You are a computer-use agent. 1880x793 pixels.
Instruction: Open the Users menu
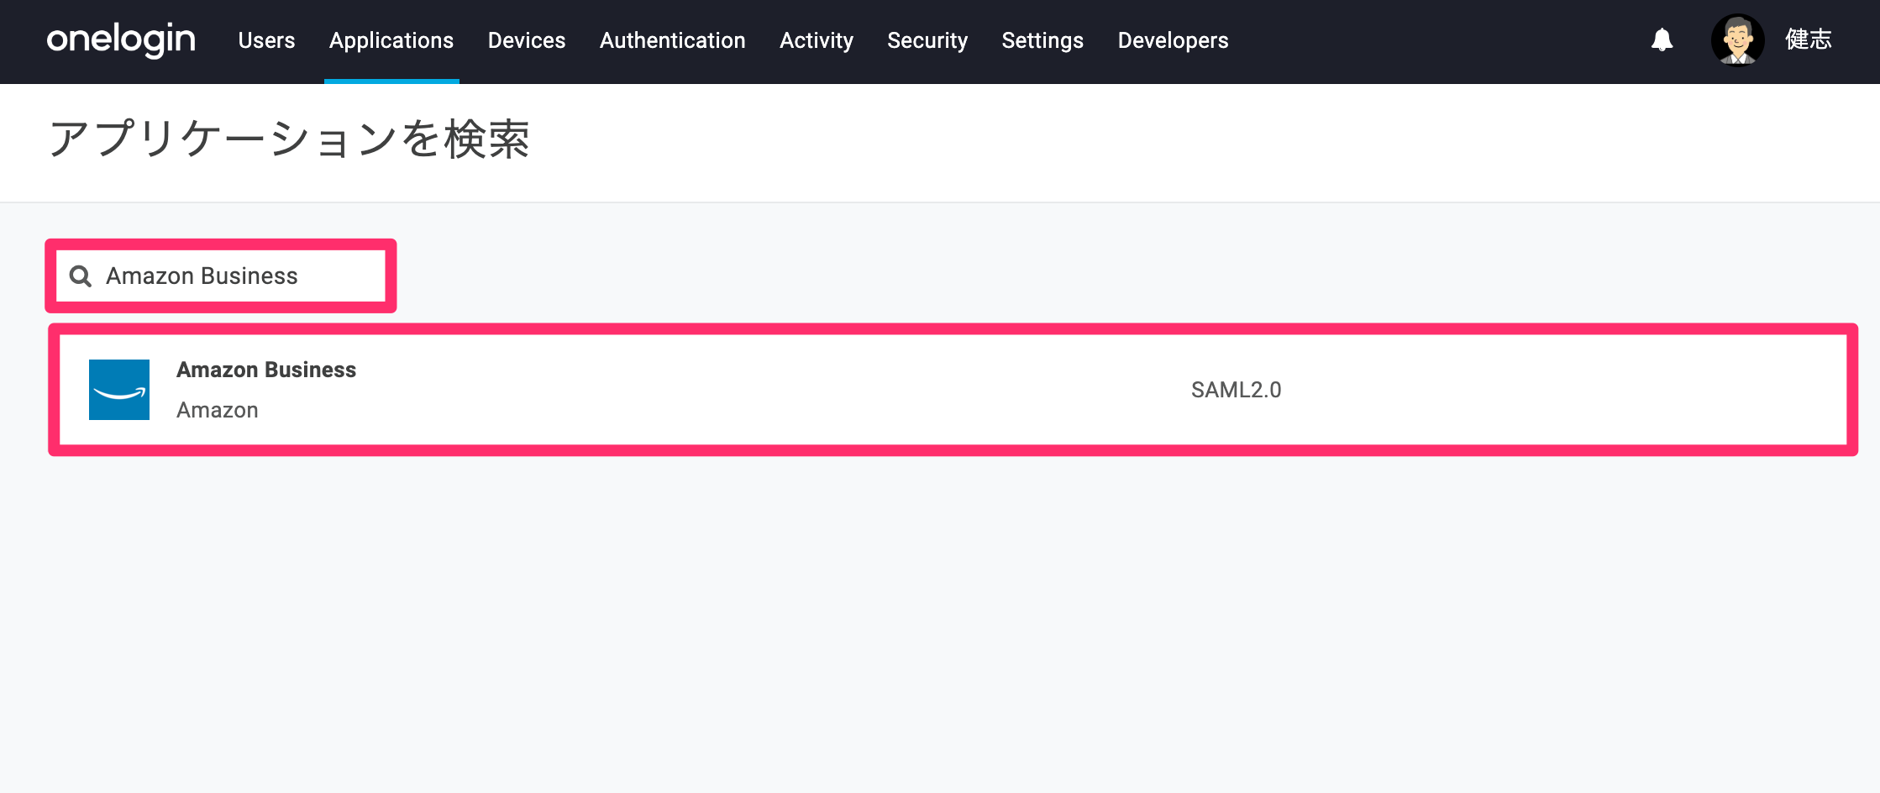(x=266, y=40)
